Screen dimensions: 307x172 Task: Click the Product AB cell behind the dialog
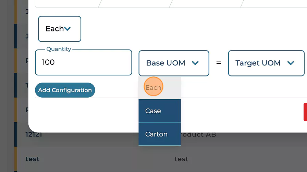[199, 134]
